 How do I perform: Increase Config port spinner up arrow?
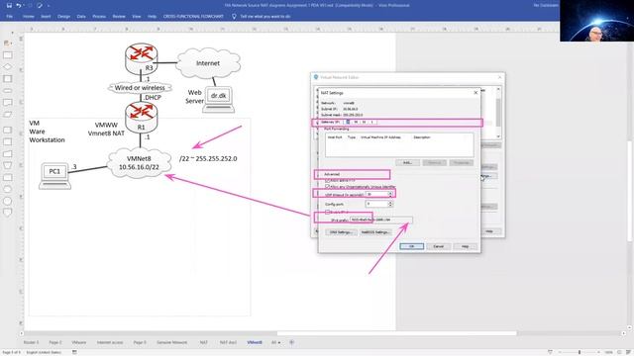coord(390,203)
